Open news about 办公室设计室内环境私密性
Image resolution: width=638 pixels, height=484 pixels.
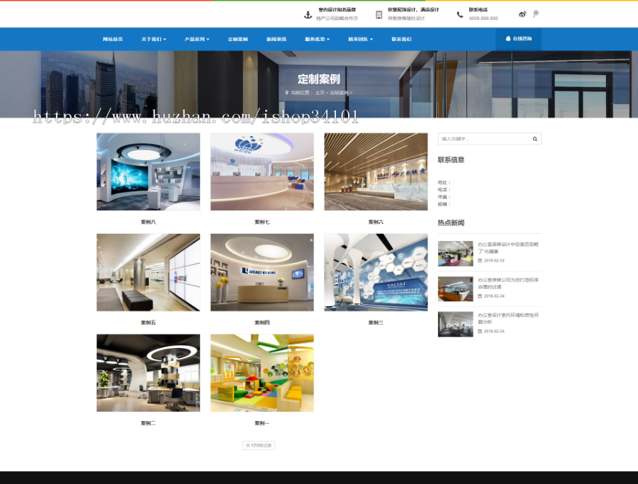(508, 318)
